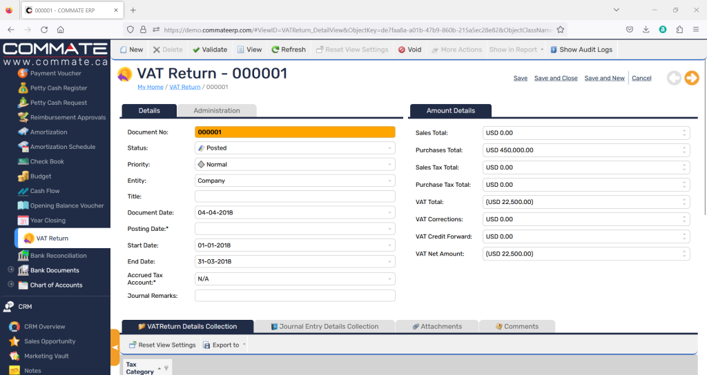Click the Save and Close link

point(556,79)
